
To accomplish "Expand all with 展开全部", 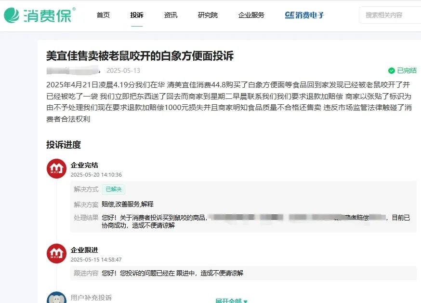I will point(231,301).
